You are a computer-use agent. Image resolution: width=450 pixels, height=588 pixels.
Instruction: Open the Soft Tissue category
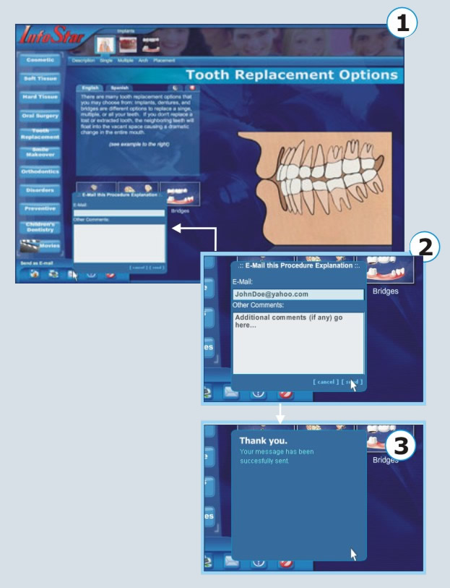(40, 78)
